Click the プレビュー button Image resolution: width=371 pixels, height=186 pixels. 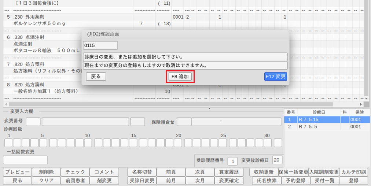click(17, 172)
